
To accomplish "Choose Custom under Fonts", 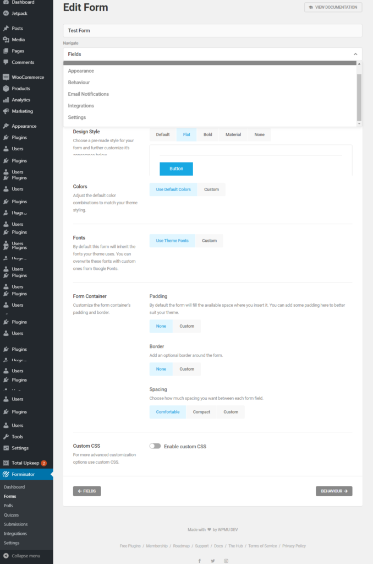I will pyautogui.click(x=209, y=241).
